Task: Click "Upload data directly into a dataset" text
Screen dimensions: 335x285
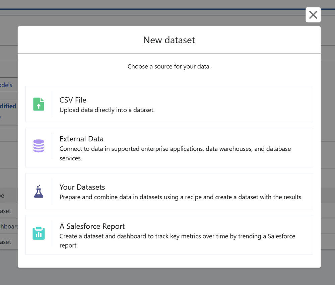Action: coord(107,110)
